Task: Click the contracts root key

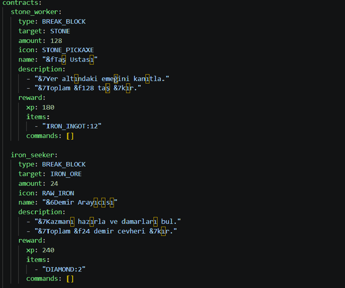Action: (22, 3)
